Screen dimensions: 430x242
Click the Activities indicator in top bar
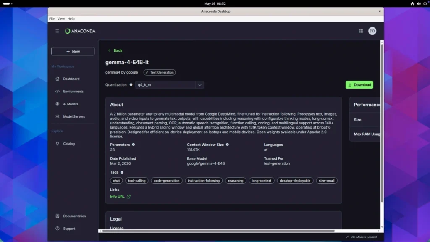click(x=7, y=3)
